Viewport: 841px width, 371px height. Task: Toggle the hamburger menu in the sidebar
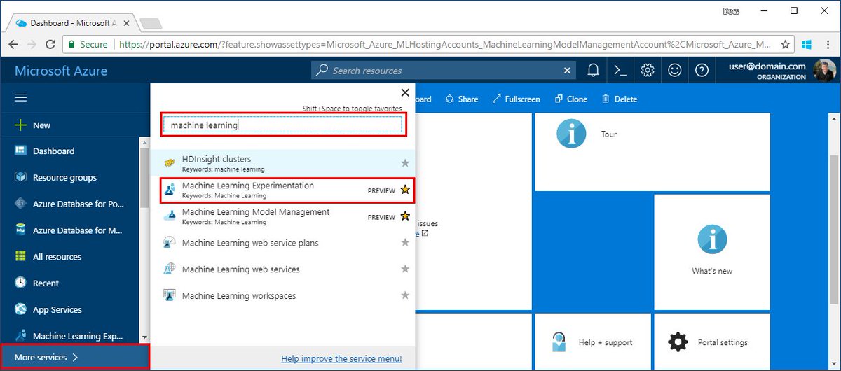pyautogui.click(x=21, y=99)
